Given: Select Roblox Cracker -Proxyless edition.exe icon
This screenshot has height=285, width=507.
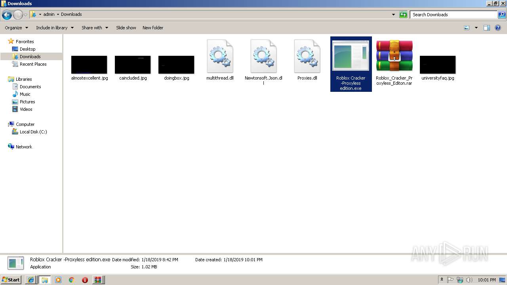Looking at the screenshot, I should (351, 55).
